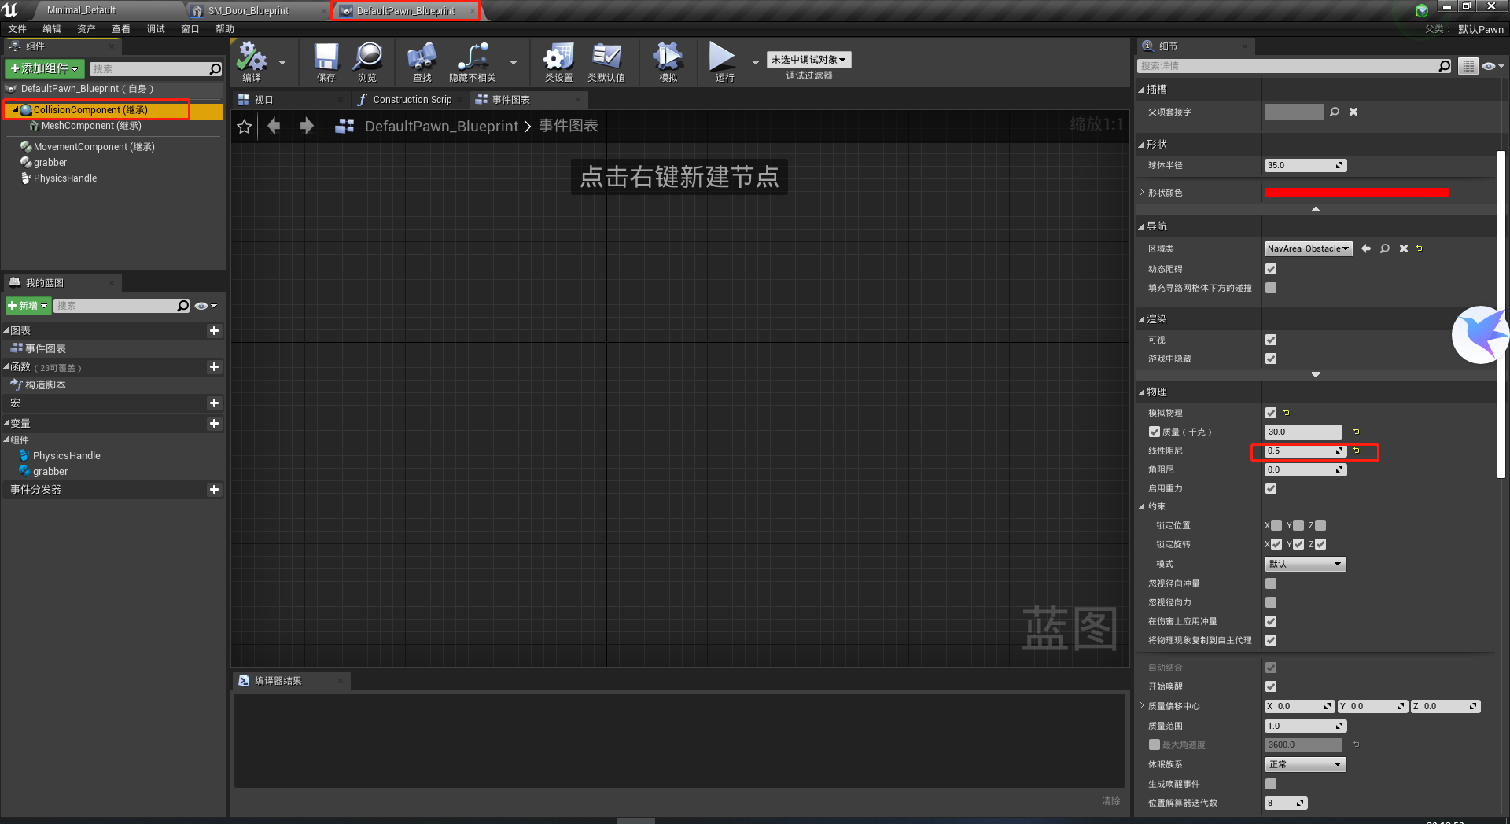This screenshot has width=1510, height=824.
Task: Open the SM_Door_Blueprint tab
Action: (249, 11)
